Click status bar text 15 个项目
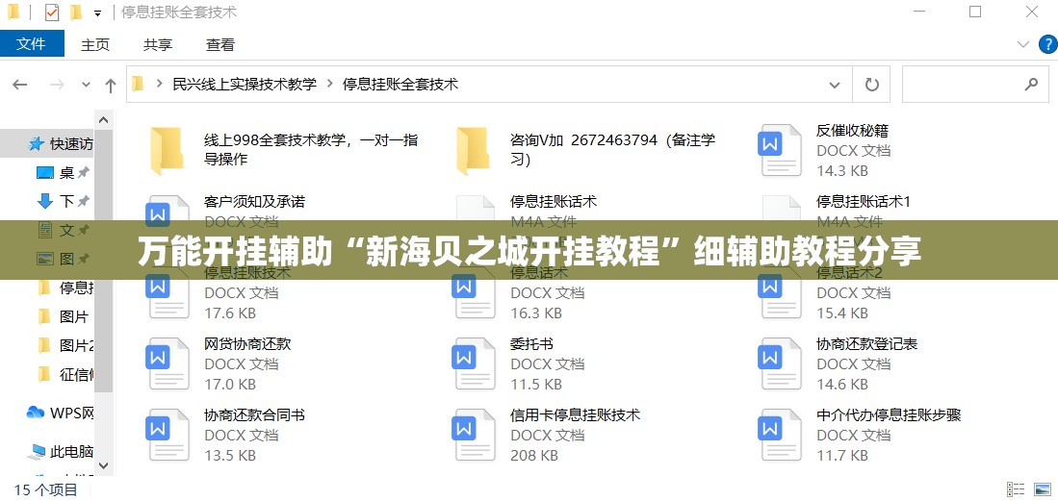Screen dimensions: 1058x501 click(x=46, y=489)
